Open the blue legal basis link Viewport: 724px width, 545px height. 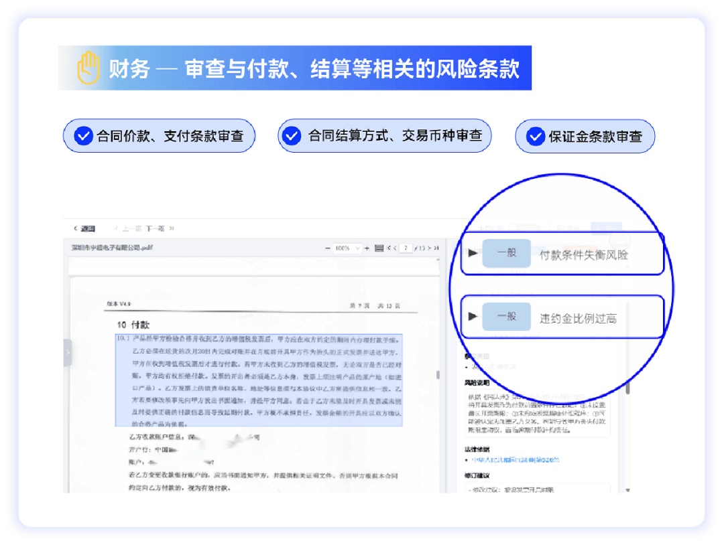(x=516, y=460)
